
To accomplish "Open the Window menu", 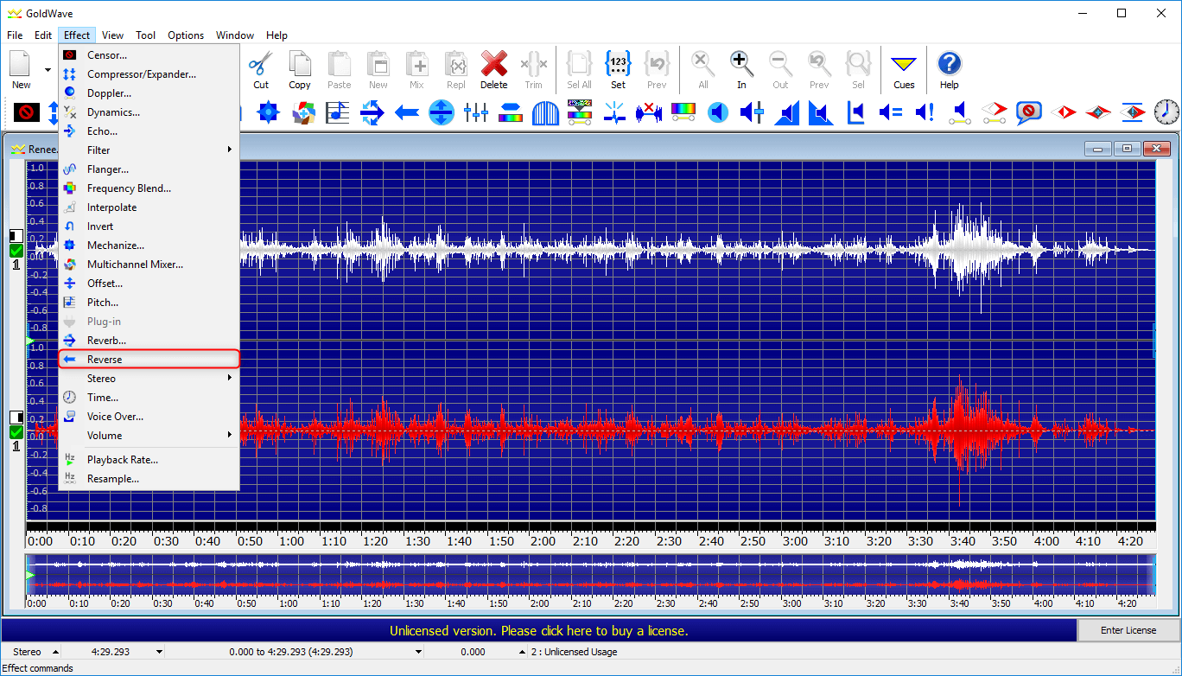I will 235,35.
